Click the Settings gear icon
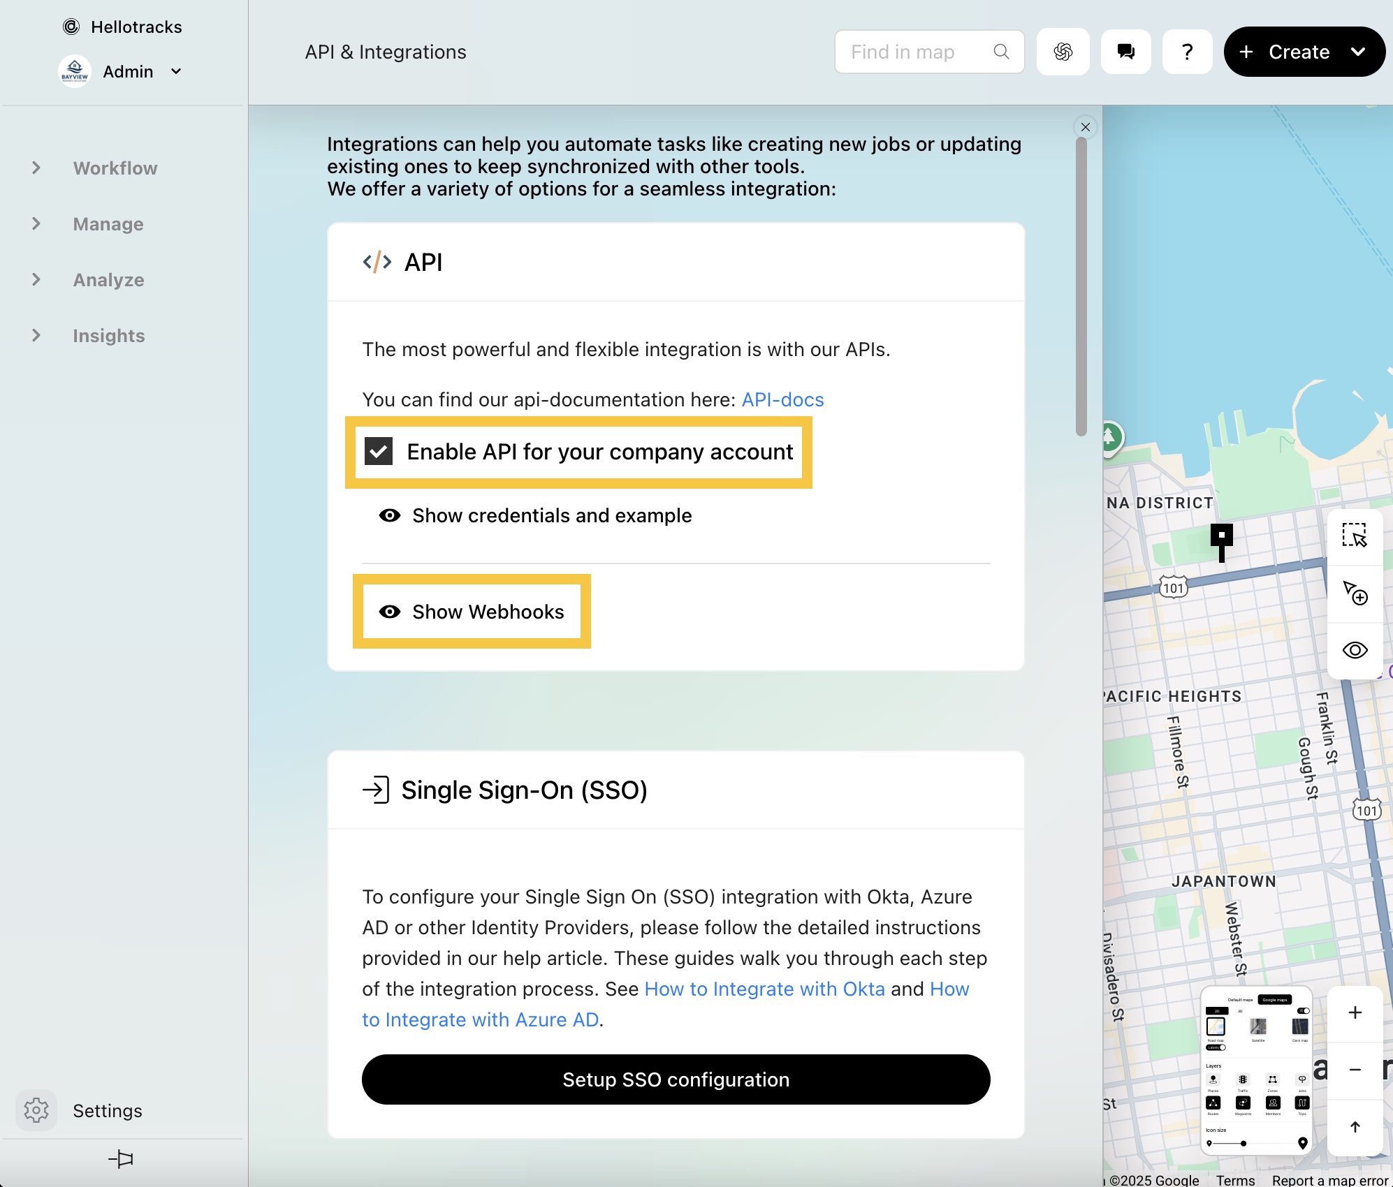This screenshot has height=1187, width=1393. [x=36, y=1110]
